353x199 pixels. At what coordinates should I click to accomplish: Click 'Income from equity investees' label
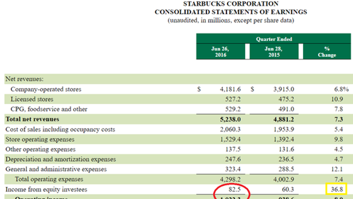pyautogui.click(x=46, y=190)
